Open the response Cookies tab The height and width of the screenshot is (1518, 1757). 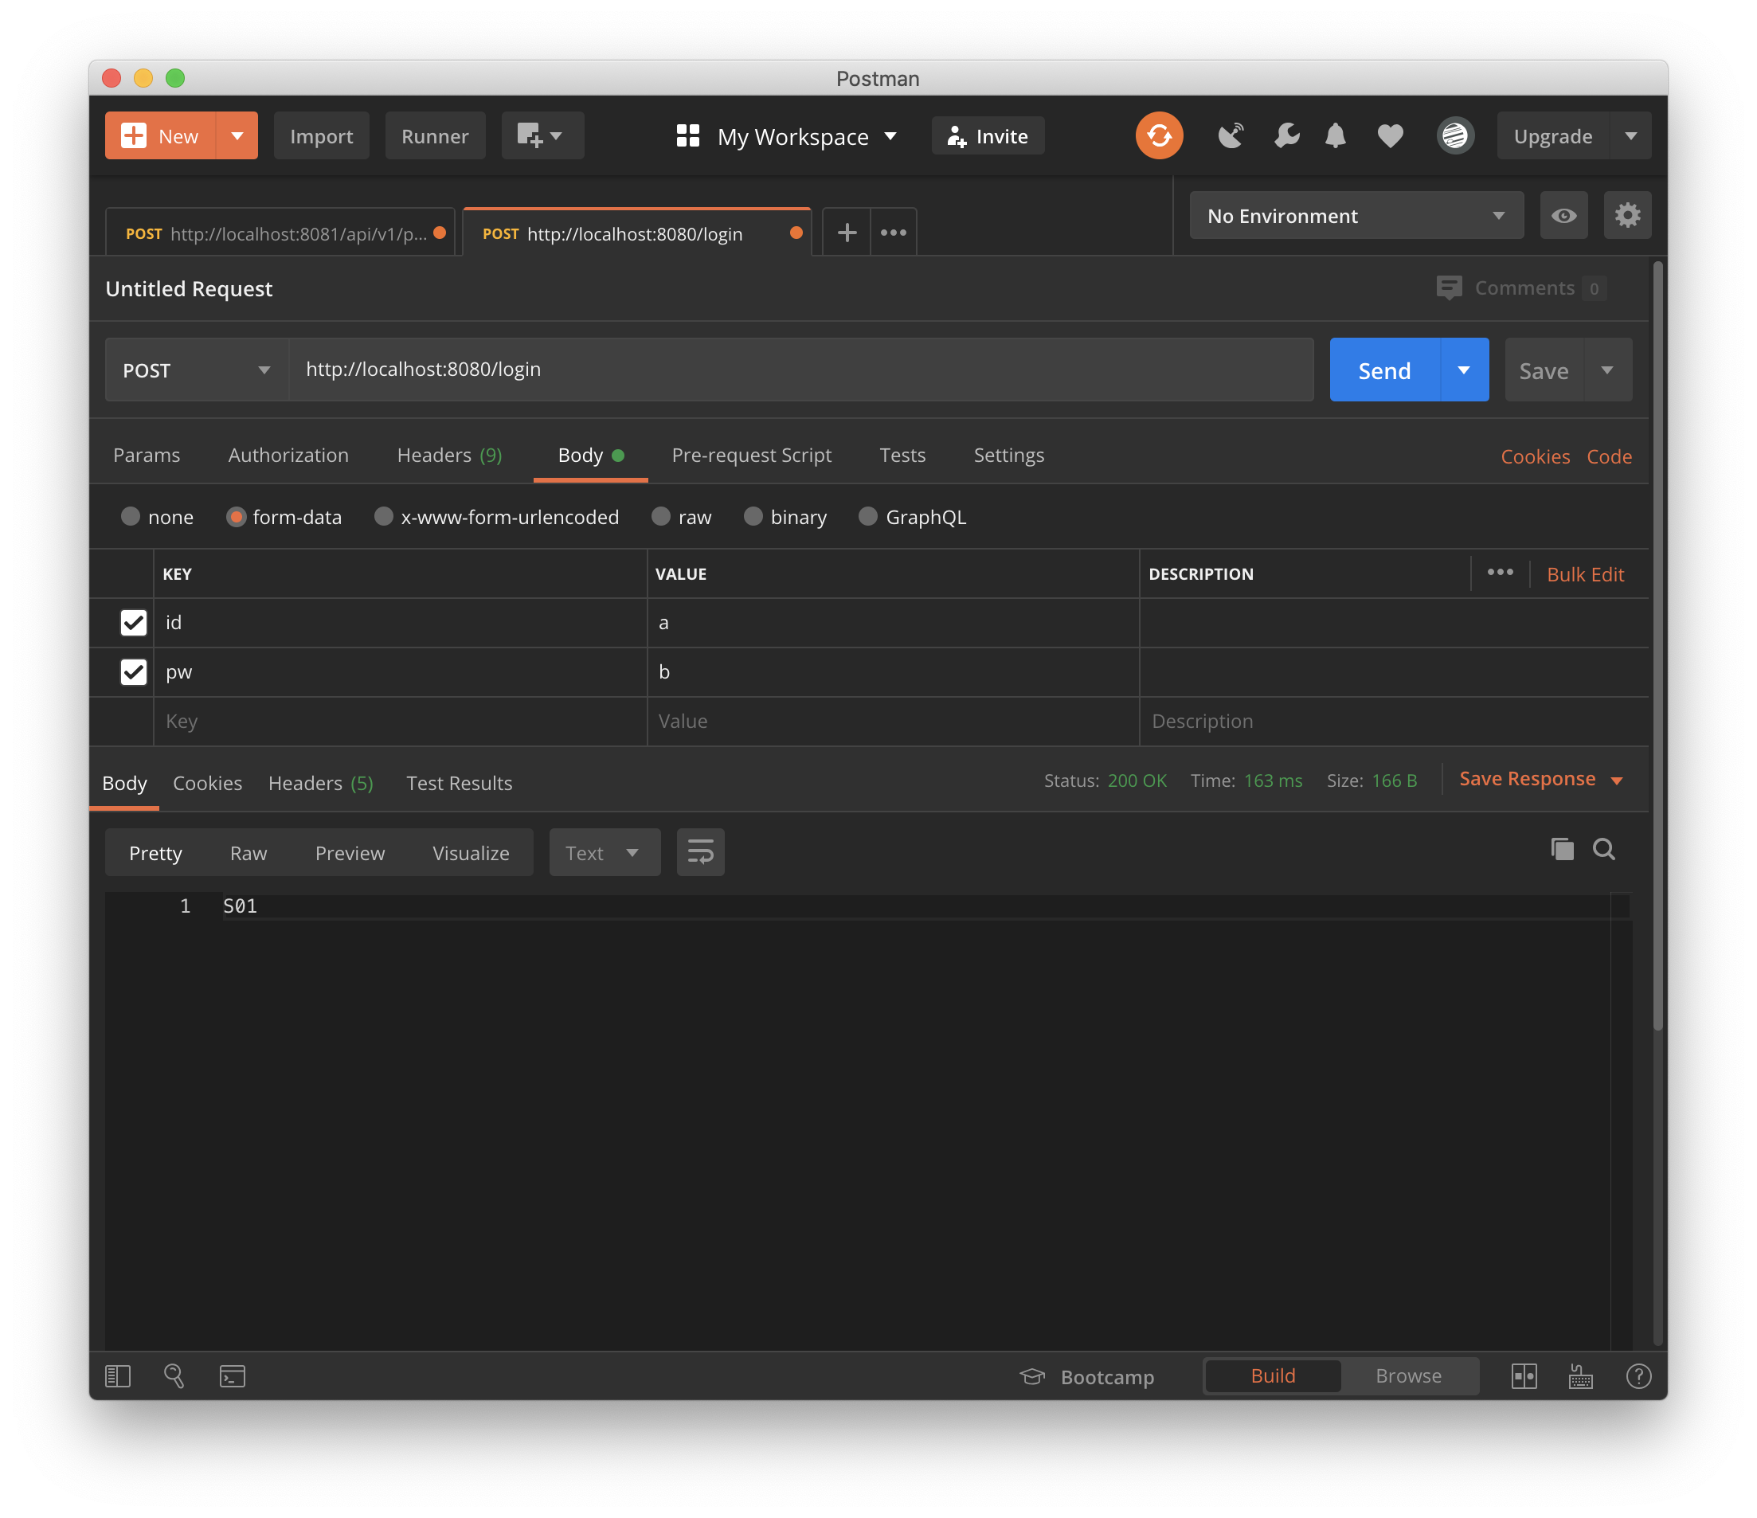[x=207, y=783]
